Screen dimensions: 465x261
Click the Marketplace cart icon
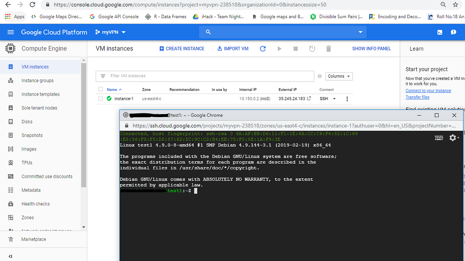pos(11,239)
